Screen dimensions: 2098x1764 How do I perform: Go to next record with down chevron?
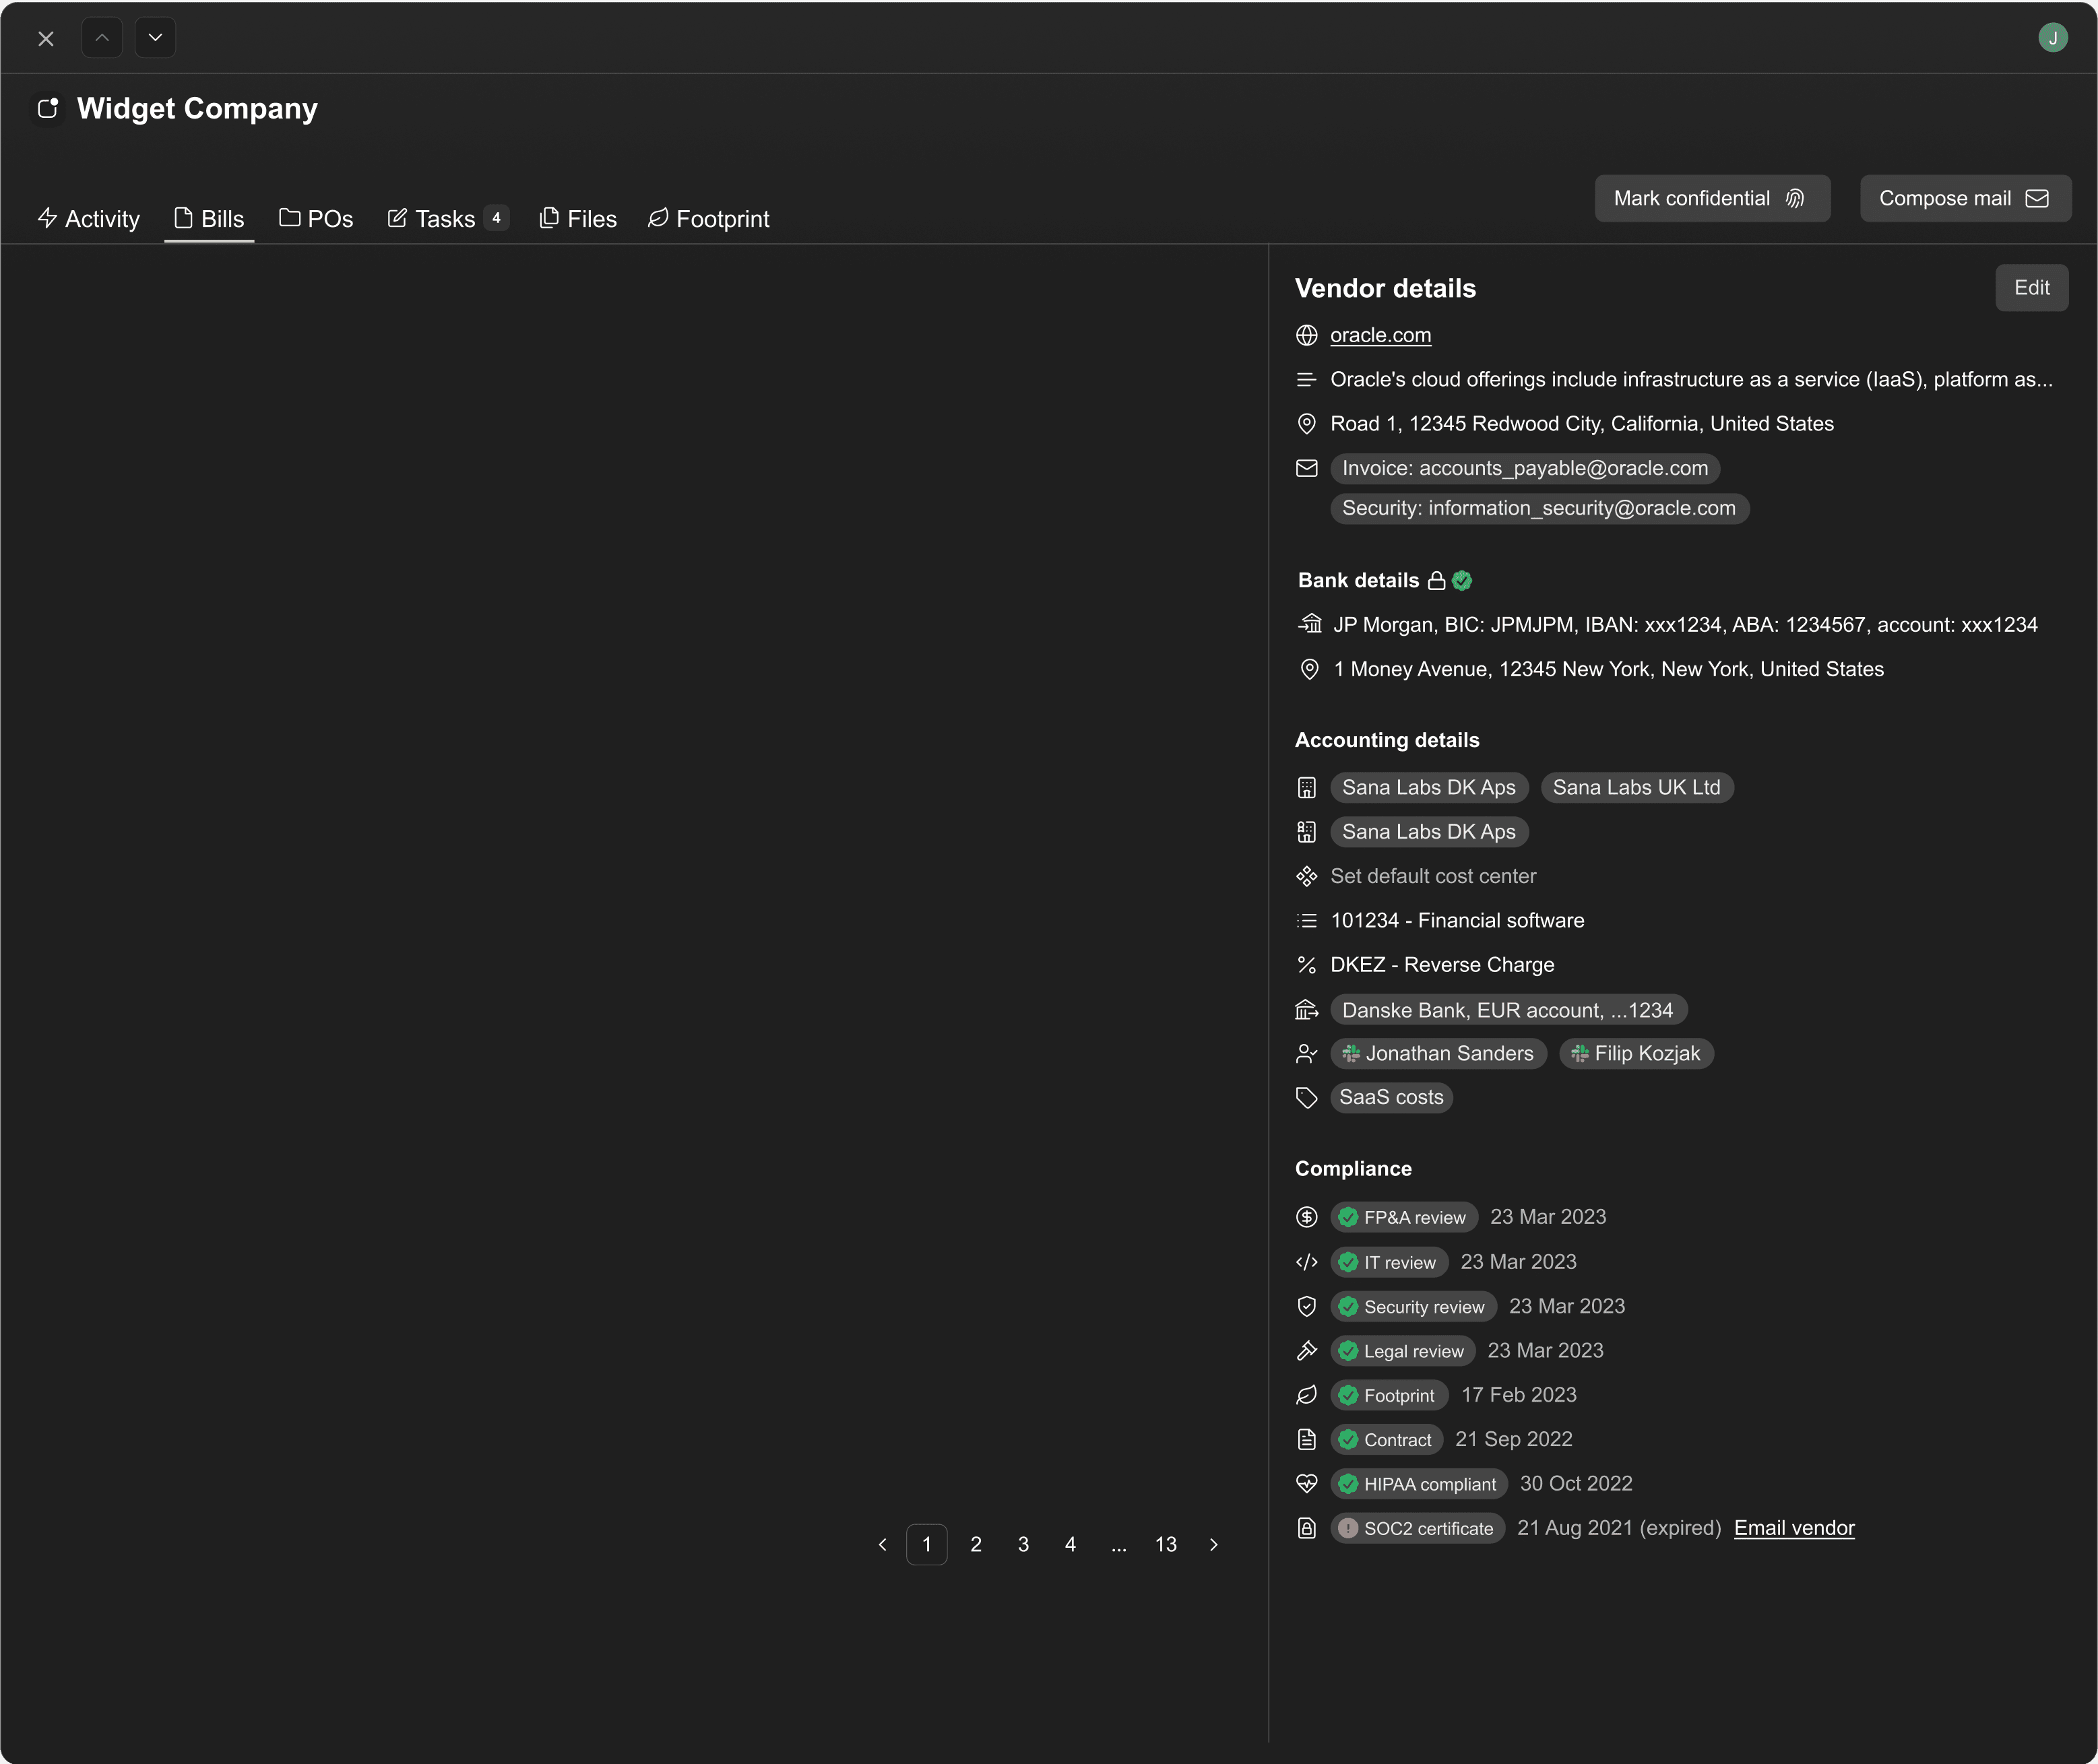(155, 38)
